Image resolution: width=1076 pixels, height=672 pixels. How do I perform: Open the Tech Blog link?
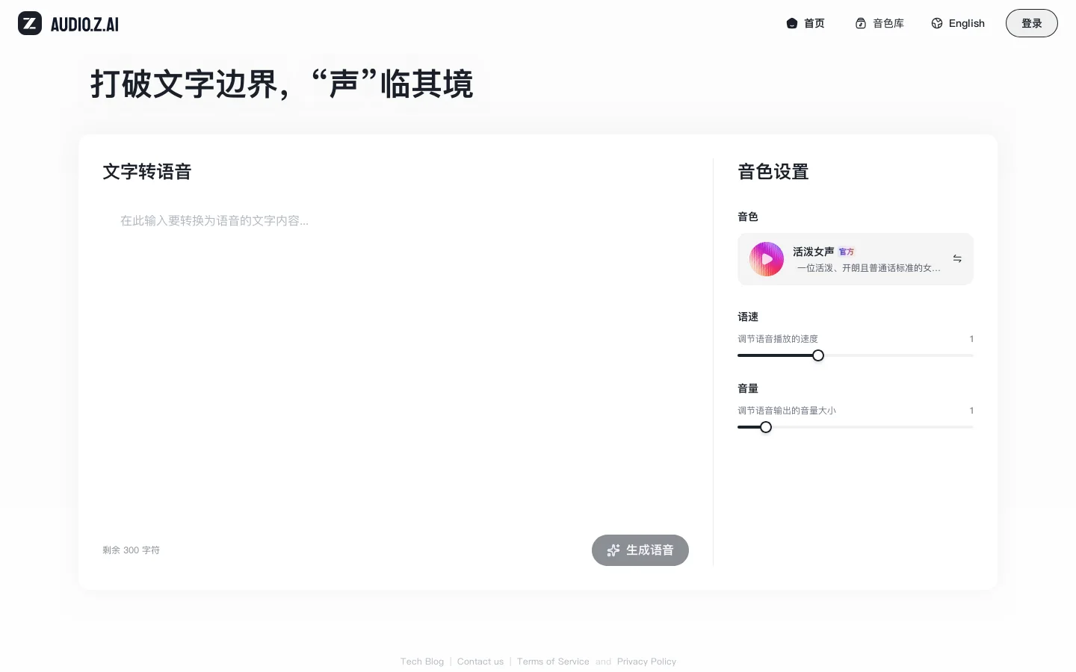coord(422,662)
